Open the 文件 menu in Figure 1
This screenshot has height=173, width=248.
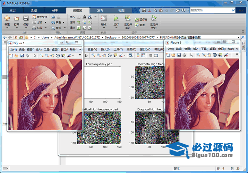14,49
